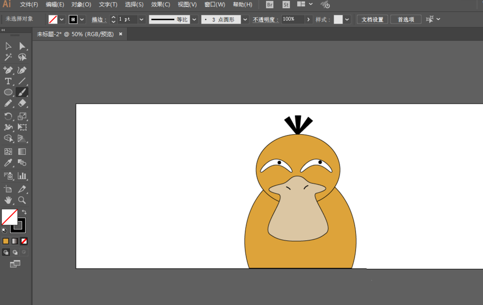
Task: Click the 首选项 button
Action: pos(406,19)
